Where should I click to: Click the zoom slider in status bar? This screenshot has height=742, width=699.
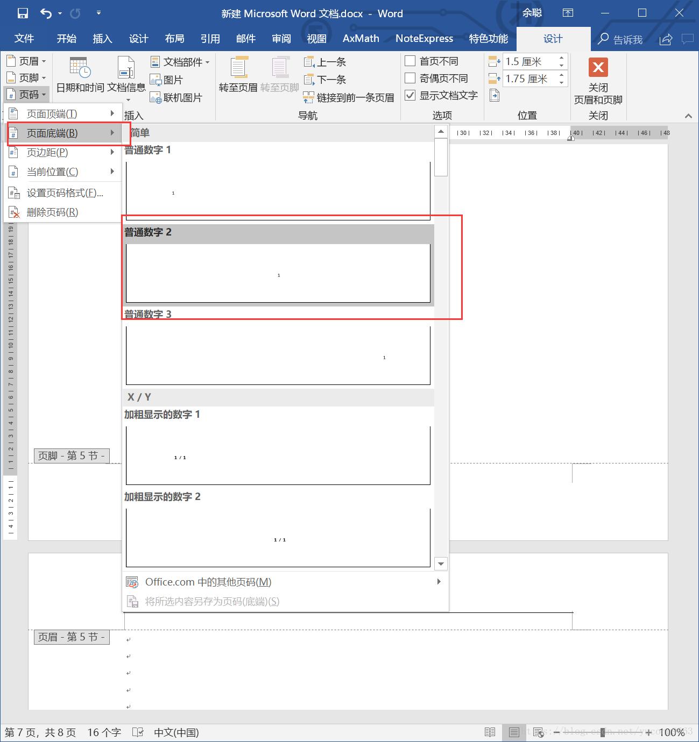(x=603, y=732)
